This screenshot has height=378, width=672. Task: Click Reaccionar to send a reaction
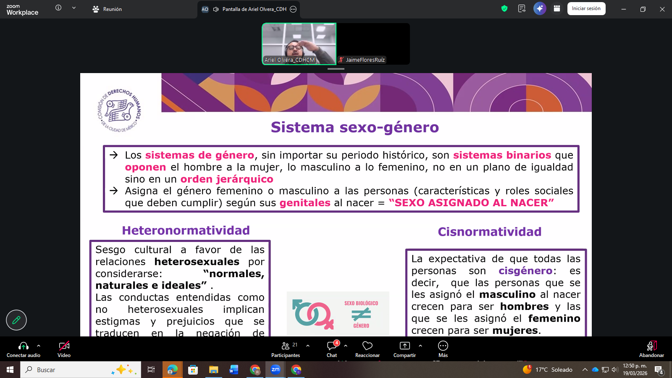[367, 349]
